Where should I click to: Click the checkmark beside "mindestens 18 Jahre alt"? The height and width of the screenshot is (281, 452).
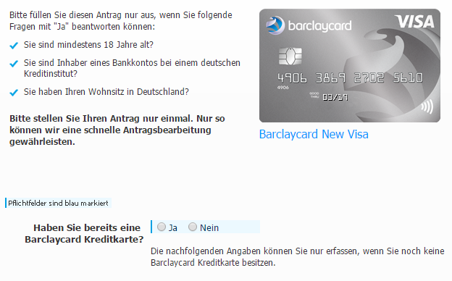tap(14, 46)
